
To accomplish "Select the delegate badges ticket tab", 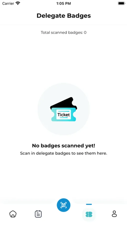I will [89, 214].
